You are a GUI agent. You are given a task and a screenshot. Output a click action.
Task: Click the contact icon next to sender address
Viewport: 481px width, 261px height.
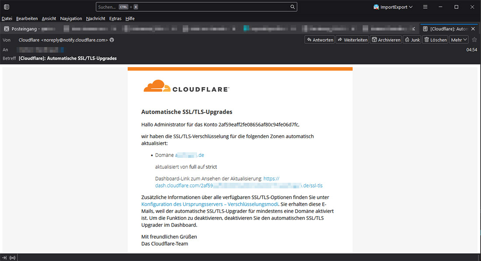pos(112,40)
